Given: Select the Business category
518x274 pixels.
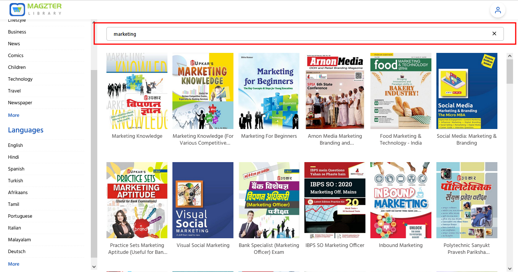Looking at the screenshot, I should [x=17, y=32].
